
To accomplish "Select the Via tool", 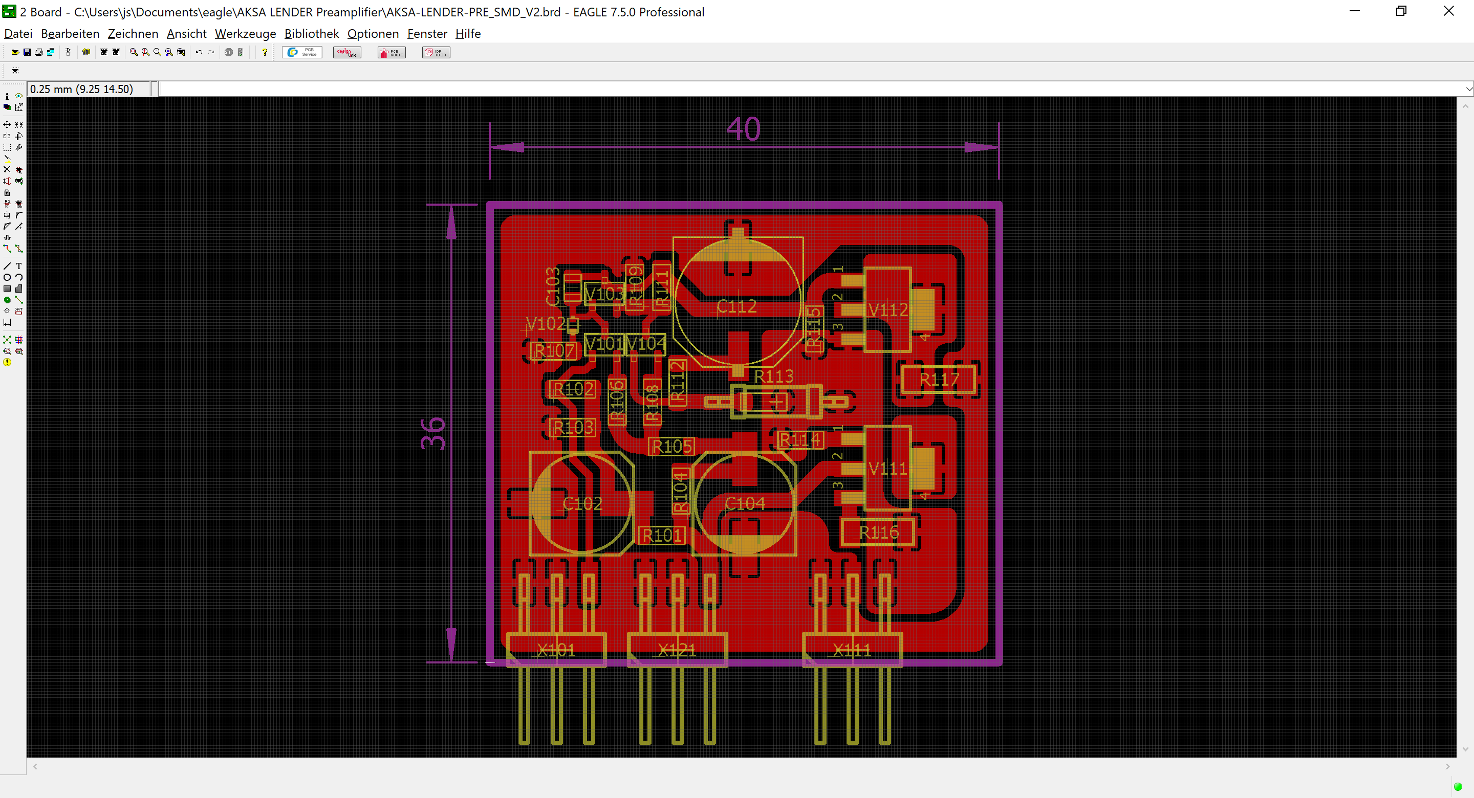I will [7, 300].
